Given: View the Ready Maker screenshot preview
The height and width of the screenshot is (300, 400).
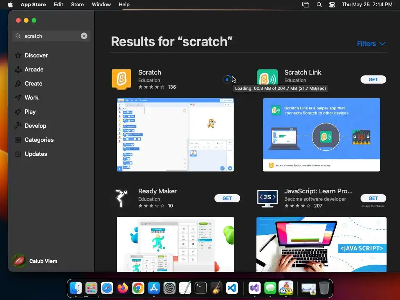Looking at the screenshot, I should [175, 244].
